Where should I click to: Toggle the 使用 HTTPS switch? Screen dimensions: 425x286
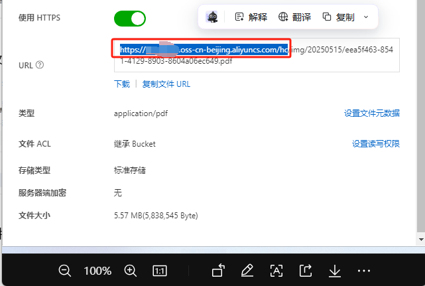pyautogui.click(x=130, y=19)
